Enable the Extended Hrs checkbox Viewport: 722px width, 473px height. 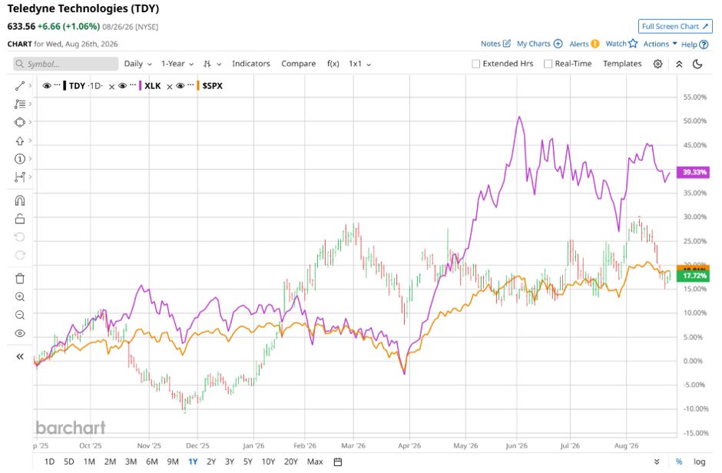click(476, 64)
